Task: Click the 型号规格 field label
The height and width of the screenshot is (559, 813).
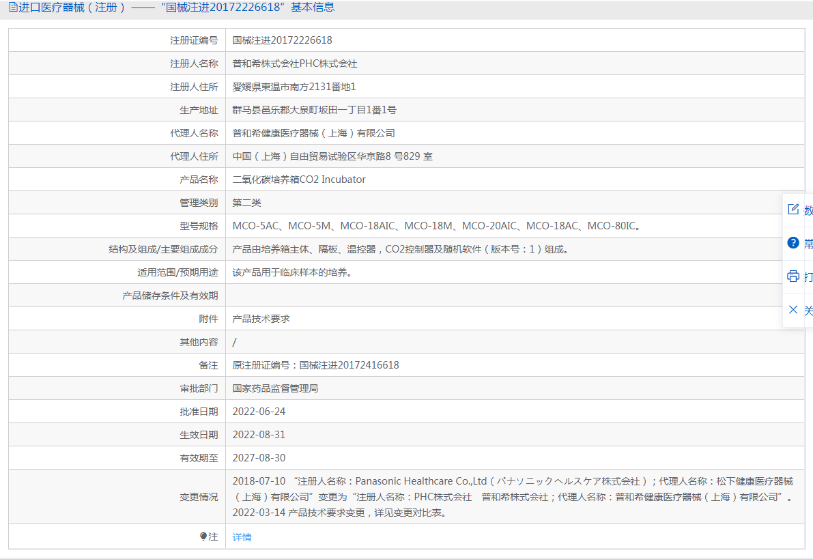Action: (x=199, y=226)
